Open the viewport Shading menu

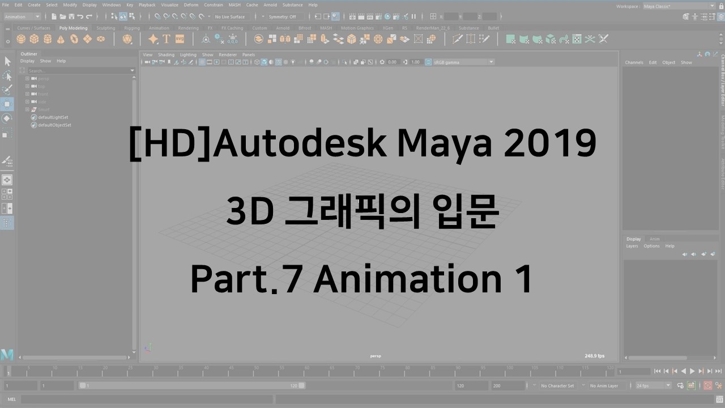pos(166,54)
